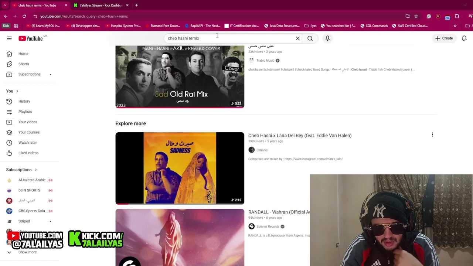
Task: Expand the You section
Action: [x=12, y=91]
